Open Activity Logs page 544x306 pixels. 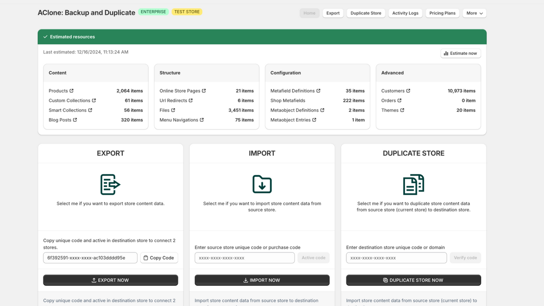click(x=405, y=13)
